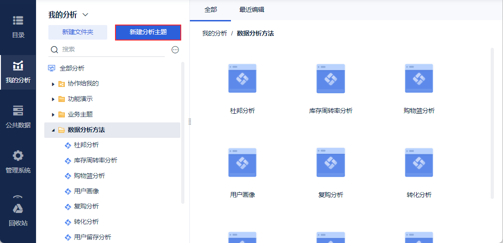Screen dimensions: 503x243
Task: Switch to the 全部 tab
Action: [210, 10]
